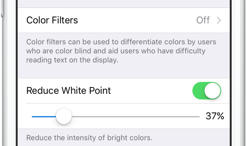
Task: Open the Color Filters settings row
Action: (x=123, y=20)
